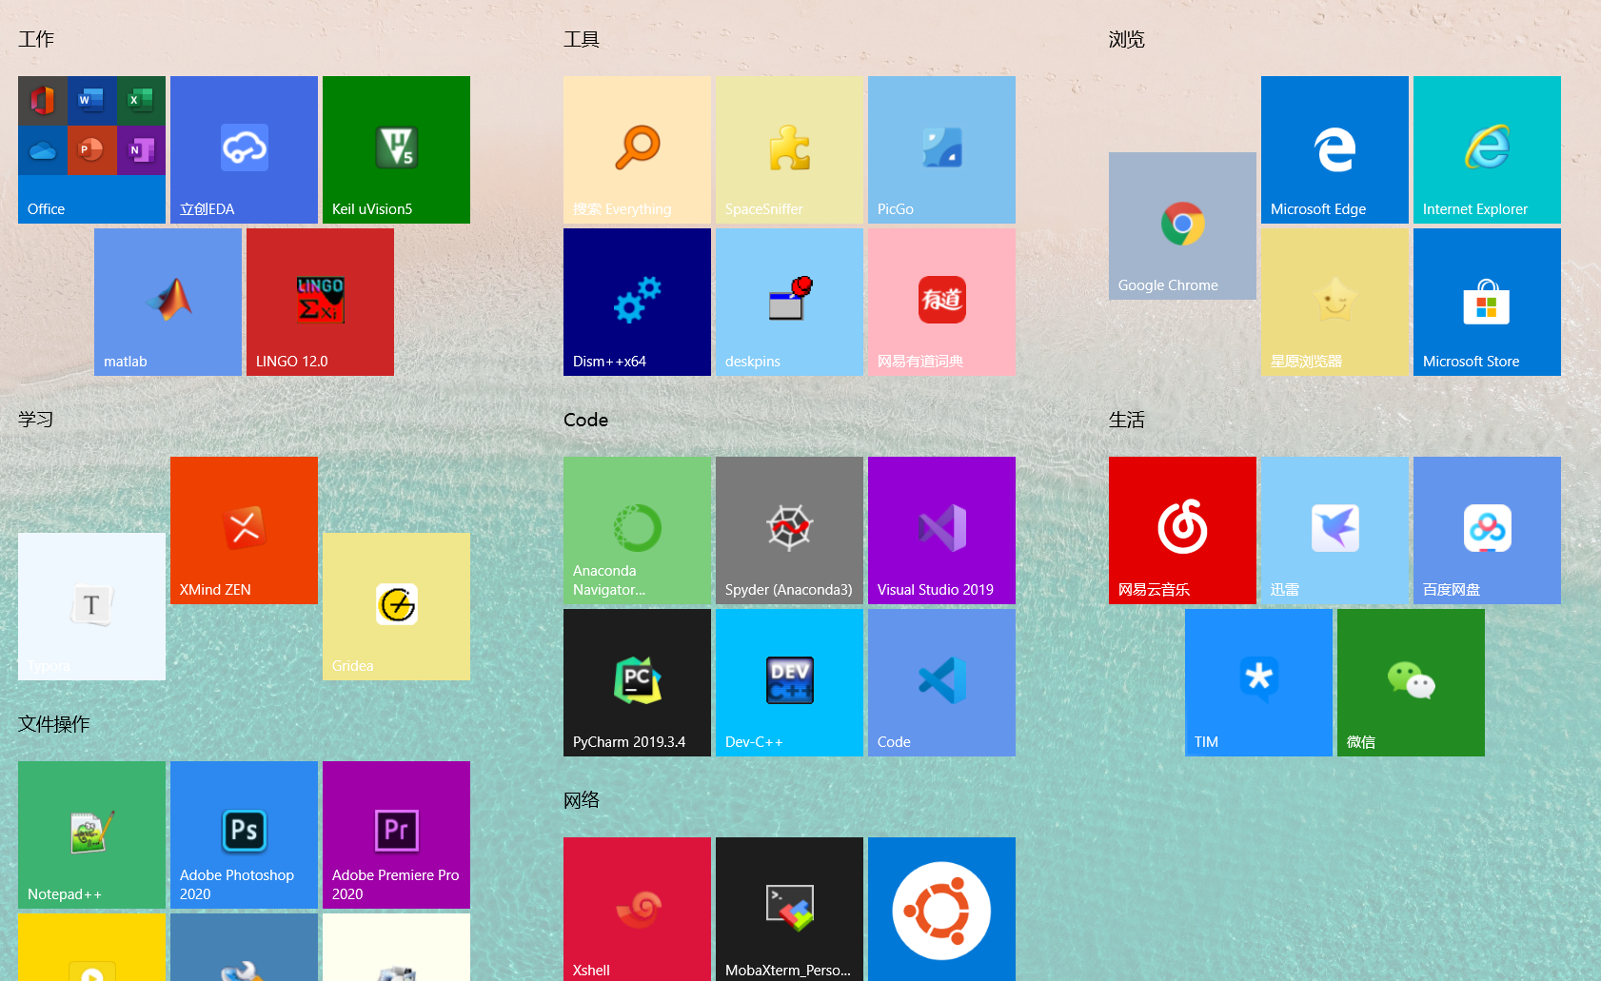
Task: Launch XMind ZEN tile
Action: (244, 530)
